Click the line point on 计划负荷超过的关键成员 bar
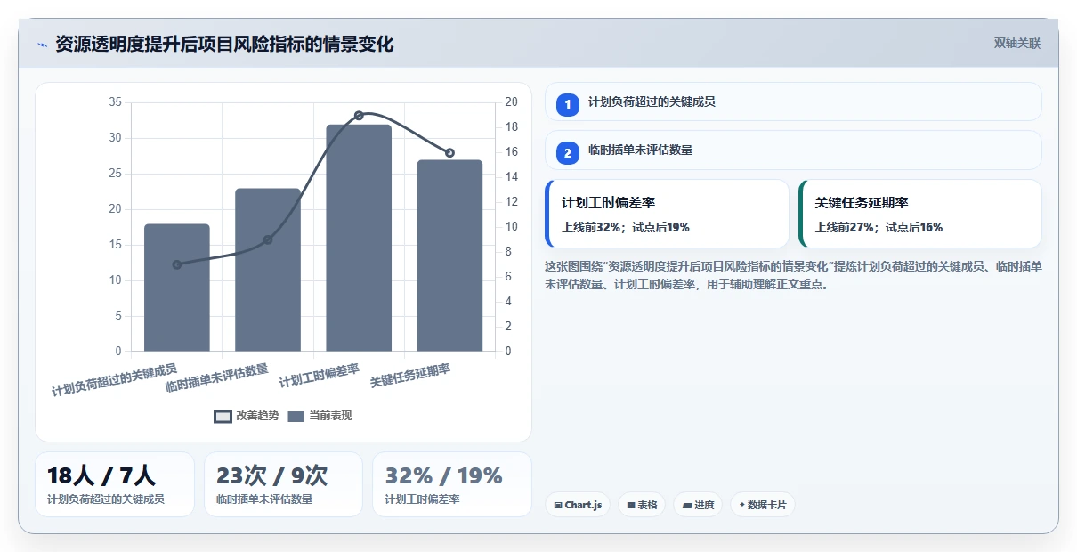This screenshot has height=552, width=1077. coord(177,264)
